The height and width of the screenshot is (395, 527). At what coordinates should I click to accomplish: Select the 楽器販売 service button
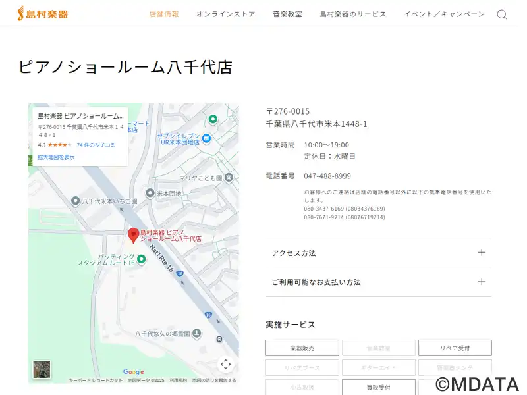(x=302, y=348)
